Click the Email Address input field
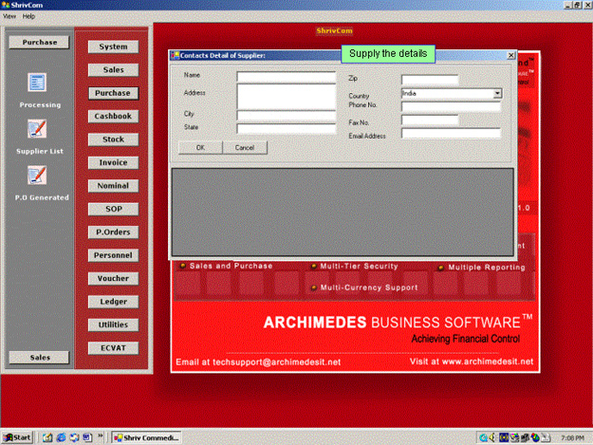This screenshot has width=593, height=445. point(451,134)
